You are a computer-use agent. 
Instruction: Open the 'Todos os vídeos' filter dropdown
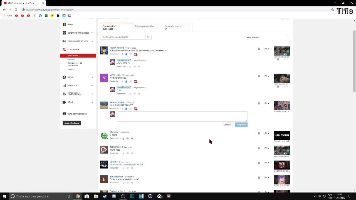coord(267,37)
